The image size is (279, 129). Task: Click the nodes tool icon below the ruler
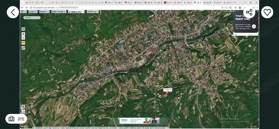[23, 48]
